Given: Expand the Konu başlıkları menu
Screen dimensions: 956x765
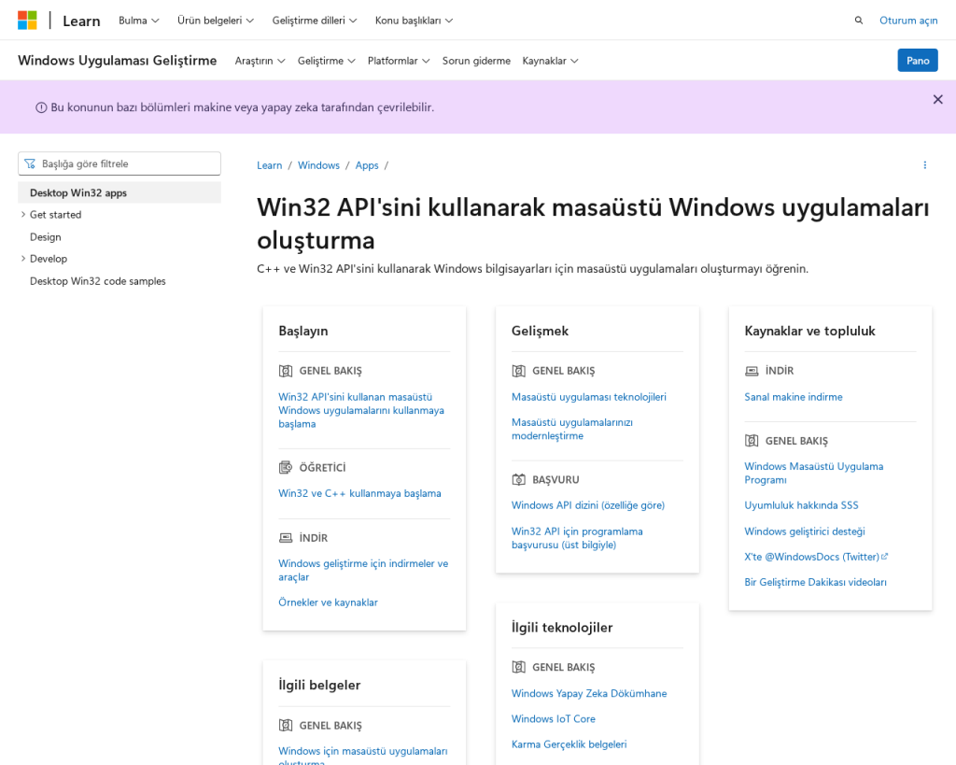Looking at the screenshot, I should (414, 21).
